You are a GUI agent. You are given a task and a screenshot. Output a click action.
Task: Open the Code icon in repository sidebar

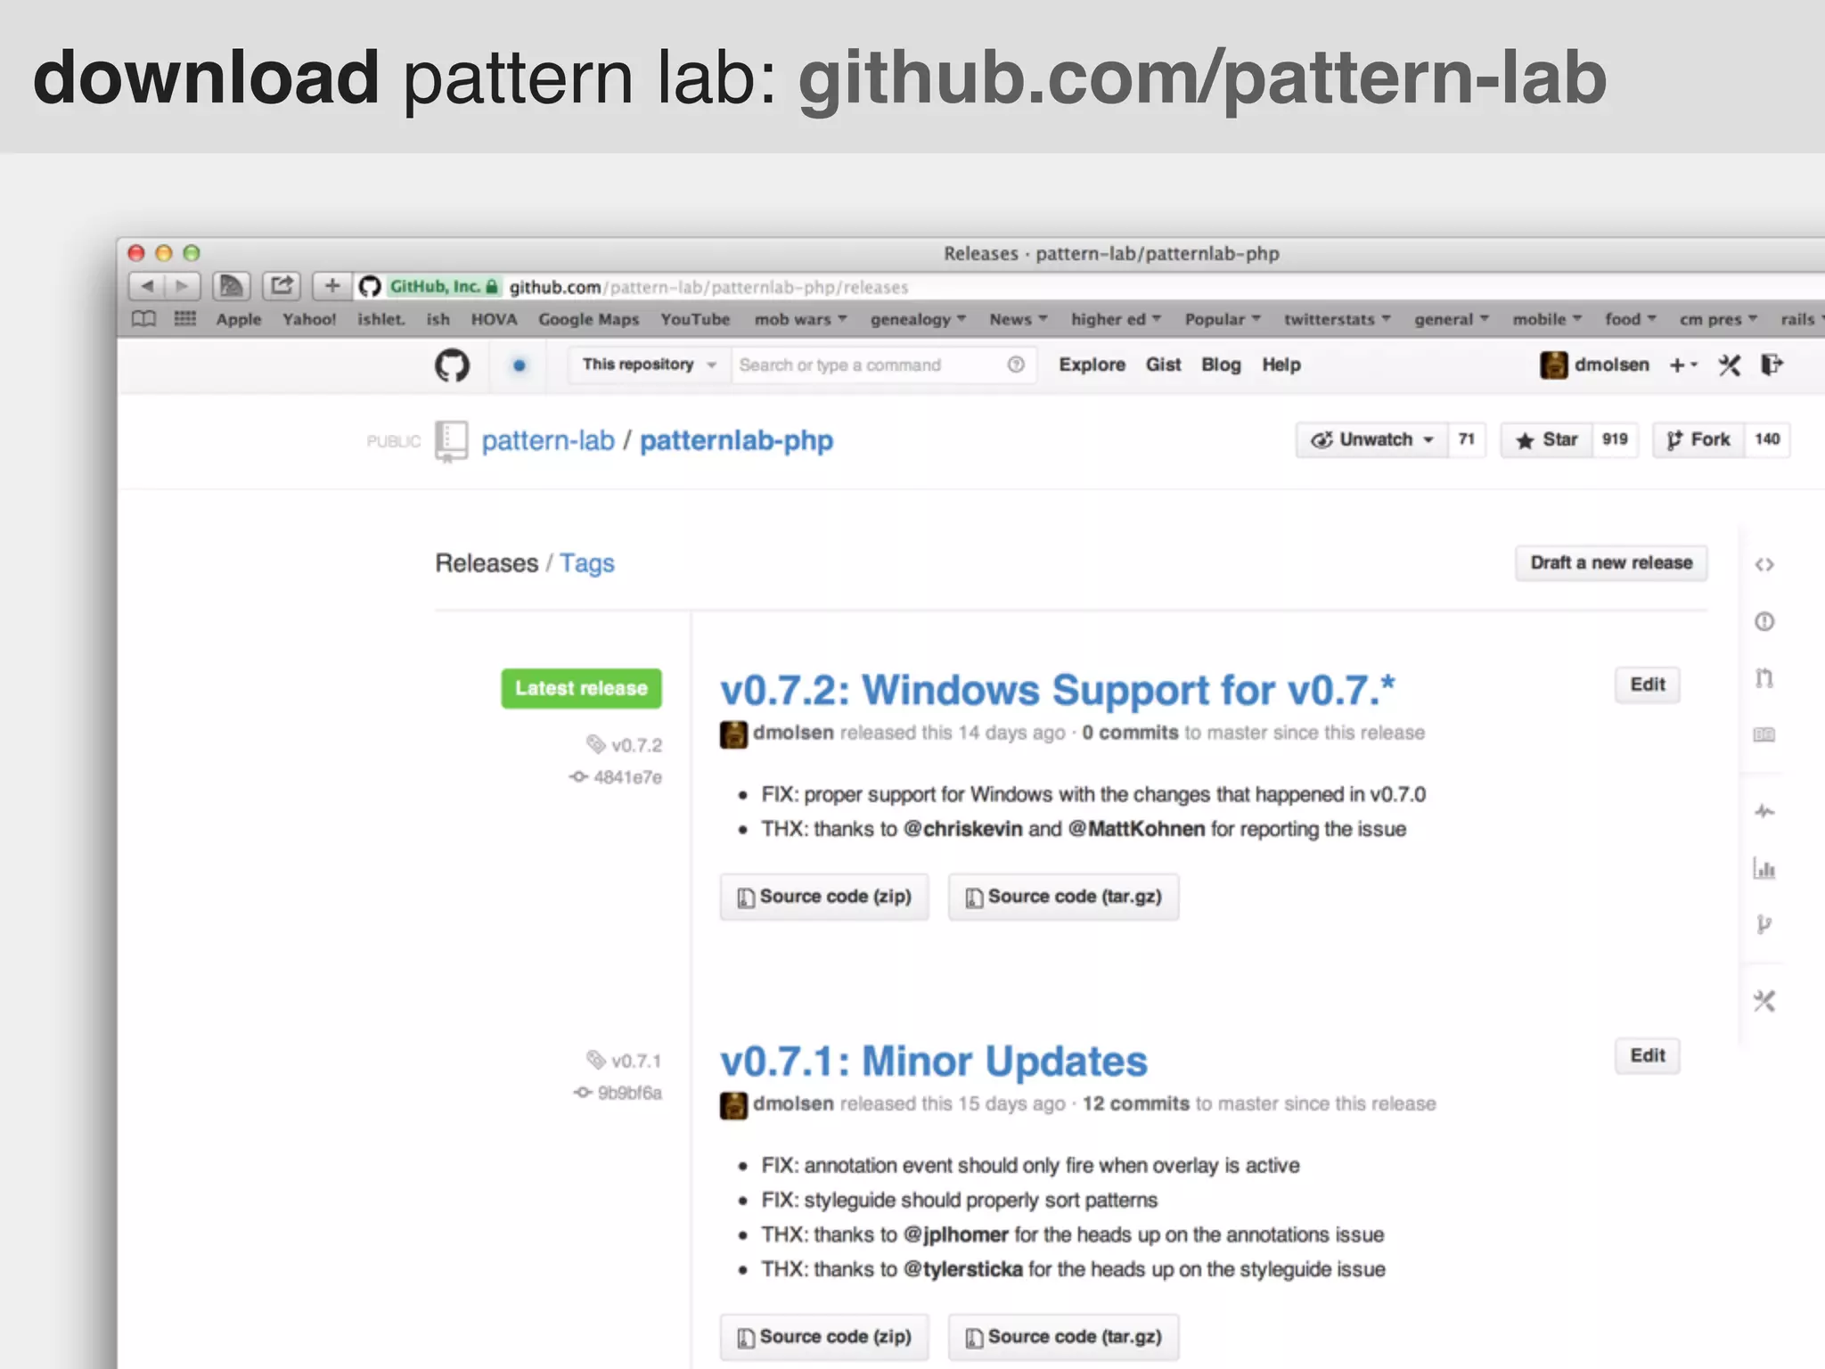1764,565
